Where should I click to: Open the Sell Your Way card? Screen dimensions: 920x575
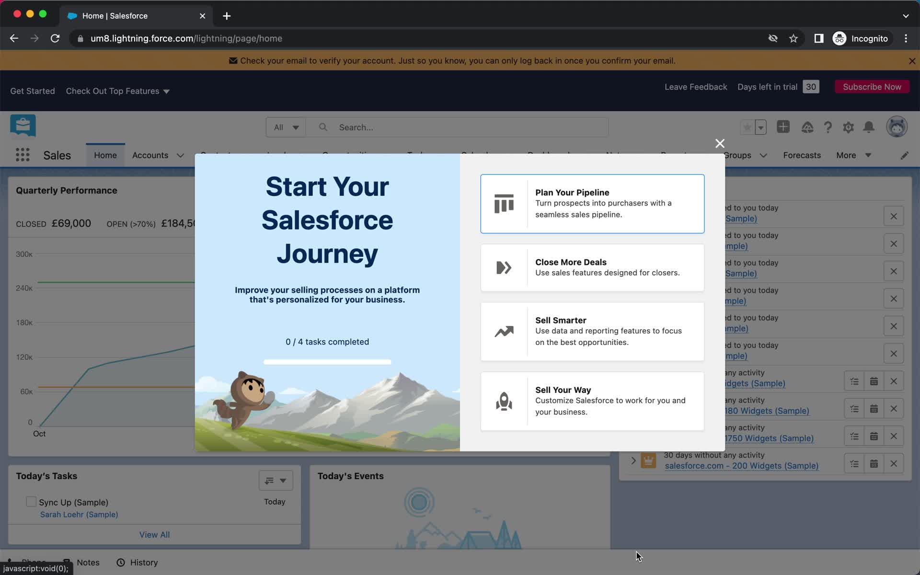pos(592,401)
